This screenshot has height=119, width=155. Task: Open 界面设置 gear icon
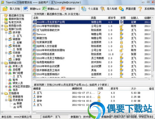121,9
